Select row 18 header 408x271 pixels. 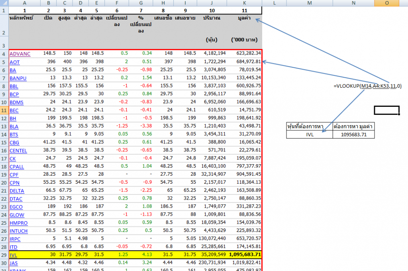click(x=4, y=167)
